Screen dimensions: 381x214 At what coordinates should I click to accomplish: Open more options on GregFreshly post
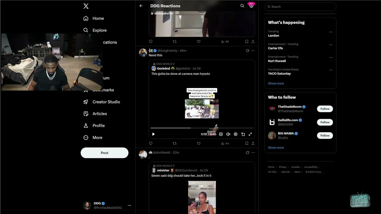click(253, 51)
